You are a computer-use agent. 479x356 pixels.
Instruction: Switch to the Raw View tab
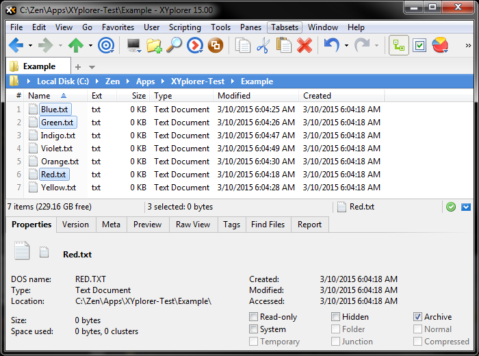193,225
